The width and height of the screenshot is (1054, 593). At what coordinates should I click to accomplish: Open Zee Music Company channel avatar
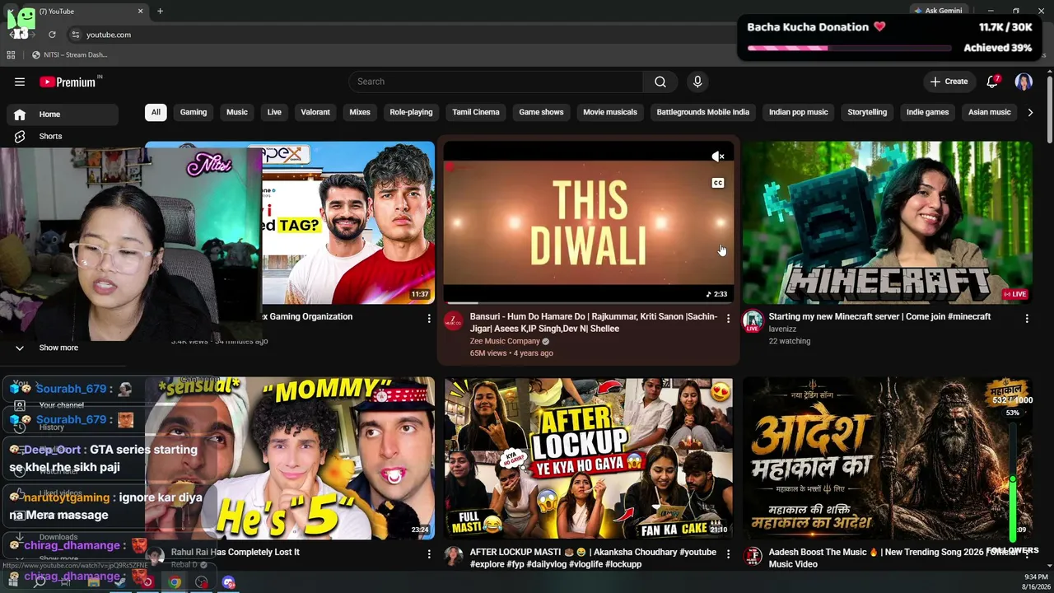tap(453, 321)
